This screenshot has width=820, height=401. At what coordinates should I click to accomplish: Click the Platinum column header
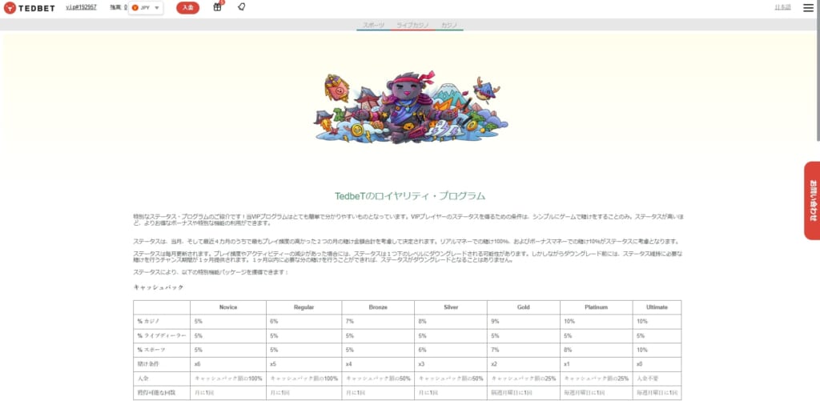(x=596, y=307)
